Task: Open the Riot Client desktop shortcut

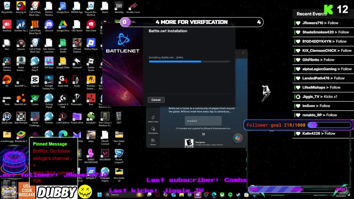Action: coord(91,26)
